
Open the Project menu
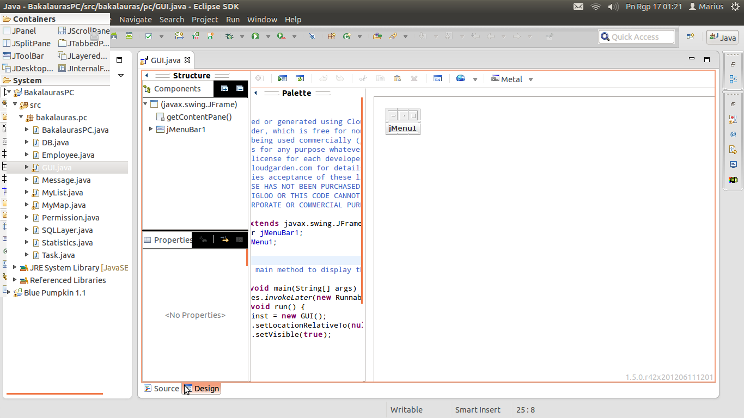click(205, 19)
